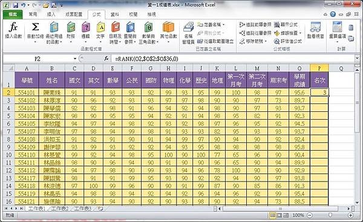Click the zoom out minus button
This screenshot has width=363, height=222.
tap(310, 215)
